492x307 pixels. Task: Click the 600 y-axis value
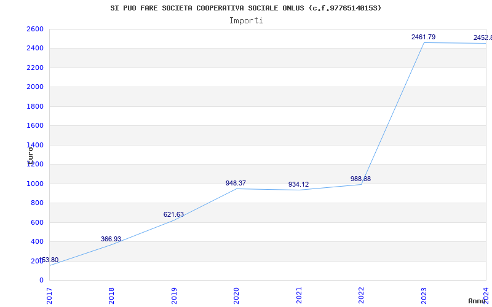tap(37, 222)
